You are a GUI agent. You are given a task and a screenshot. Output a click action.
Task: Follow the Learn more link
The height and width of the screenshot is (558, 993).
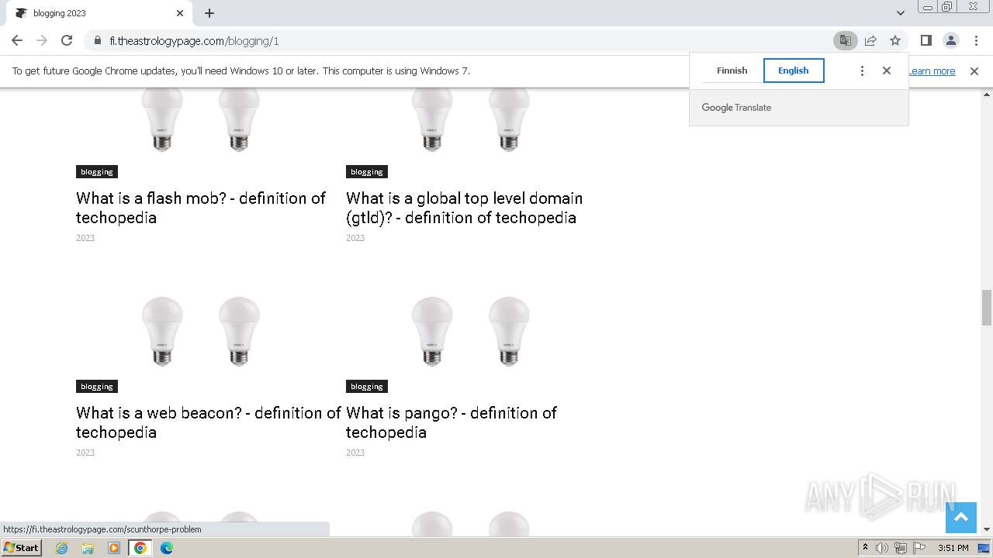[x=932, y=71]
